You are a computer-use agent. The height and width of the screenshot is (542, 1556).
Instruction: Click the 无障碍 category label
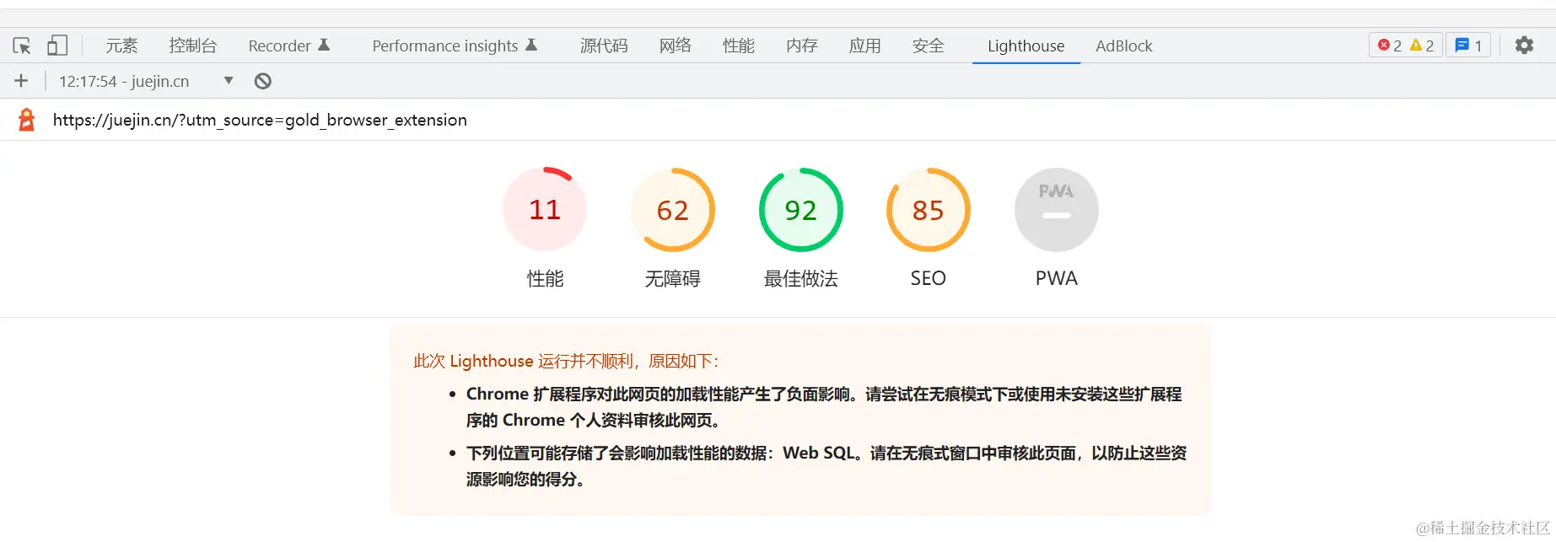click(673, 278)
